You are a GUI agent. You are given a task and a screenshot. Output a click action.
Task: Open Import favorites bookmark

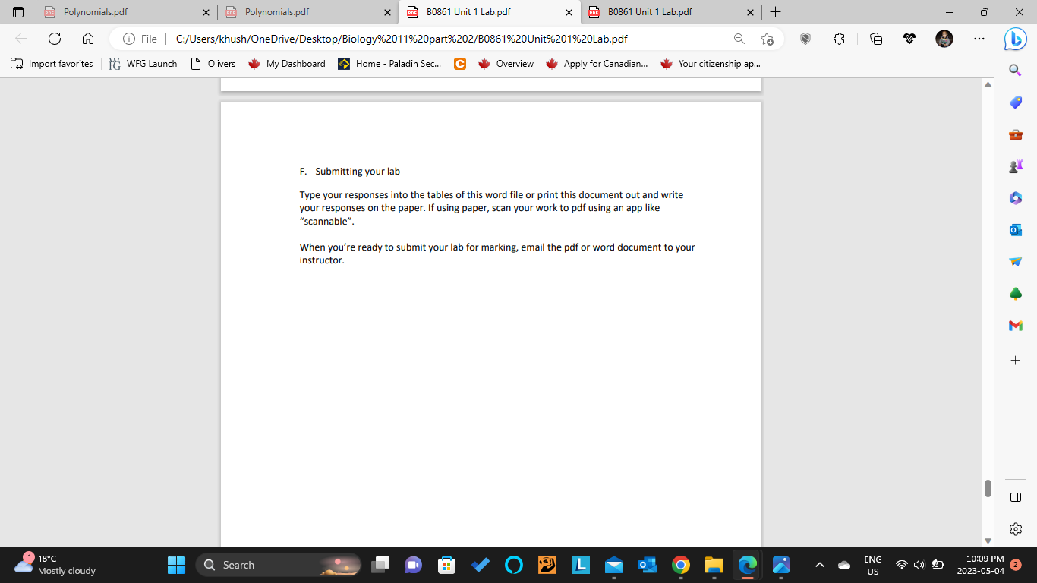pos(52,64)
